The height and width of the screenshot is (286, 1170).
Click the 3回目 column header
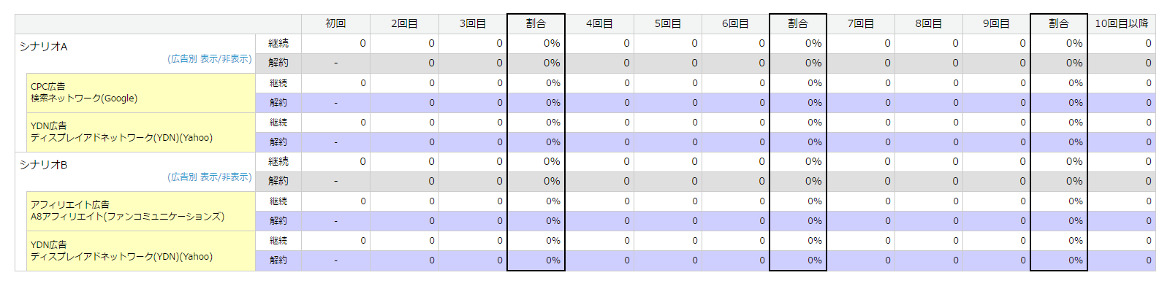[x=473, y=24]
